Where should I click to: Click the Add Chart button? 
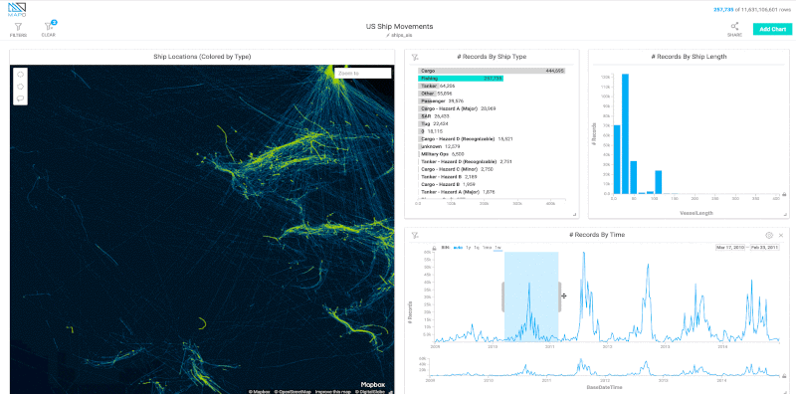point(772,29)
